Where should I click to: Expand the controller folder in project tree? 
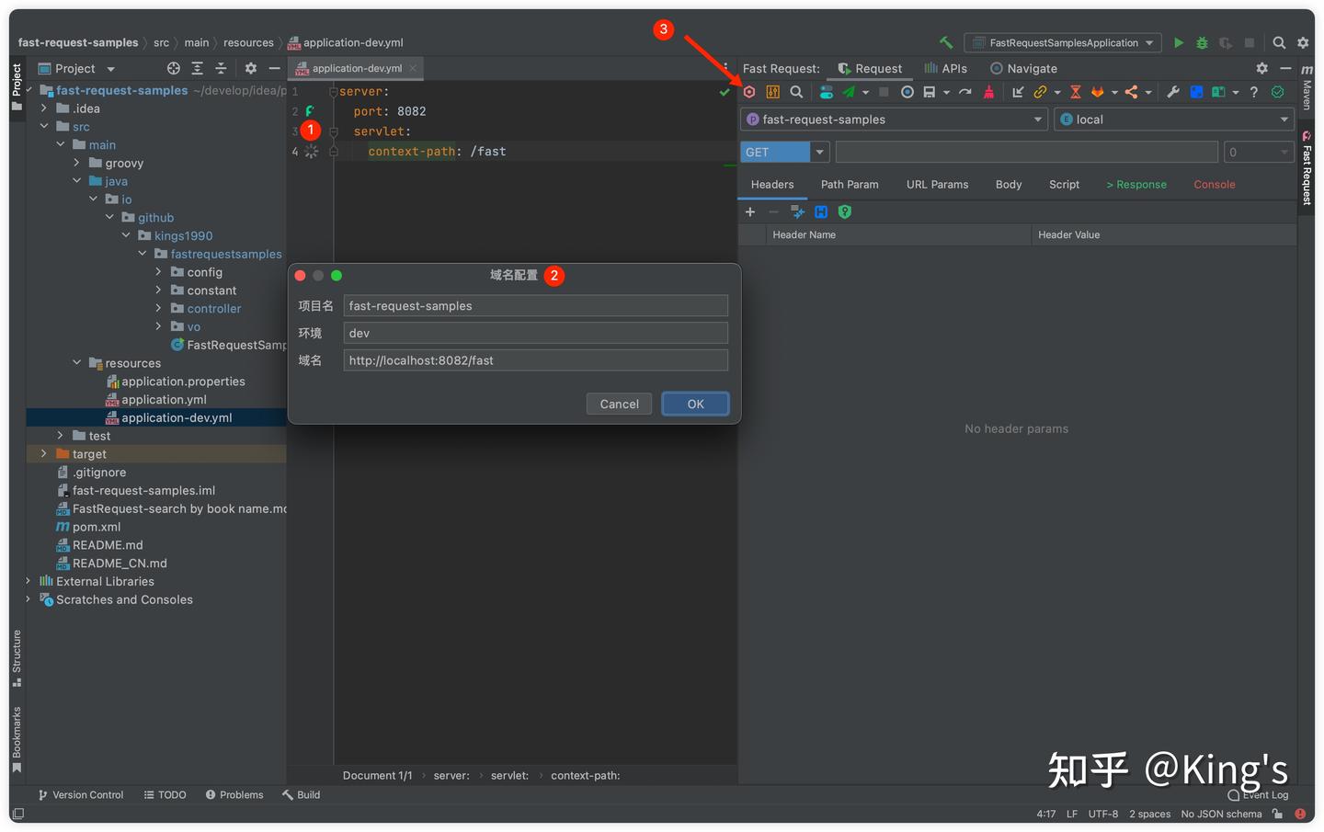[158, 309]
